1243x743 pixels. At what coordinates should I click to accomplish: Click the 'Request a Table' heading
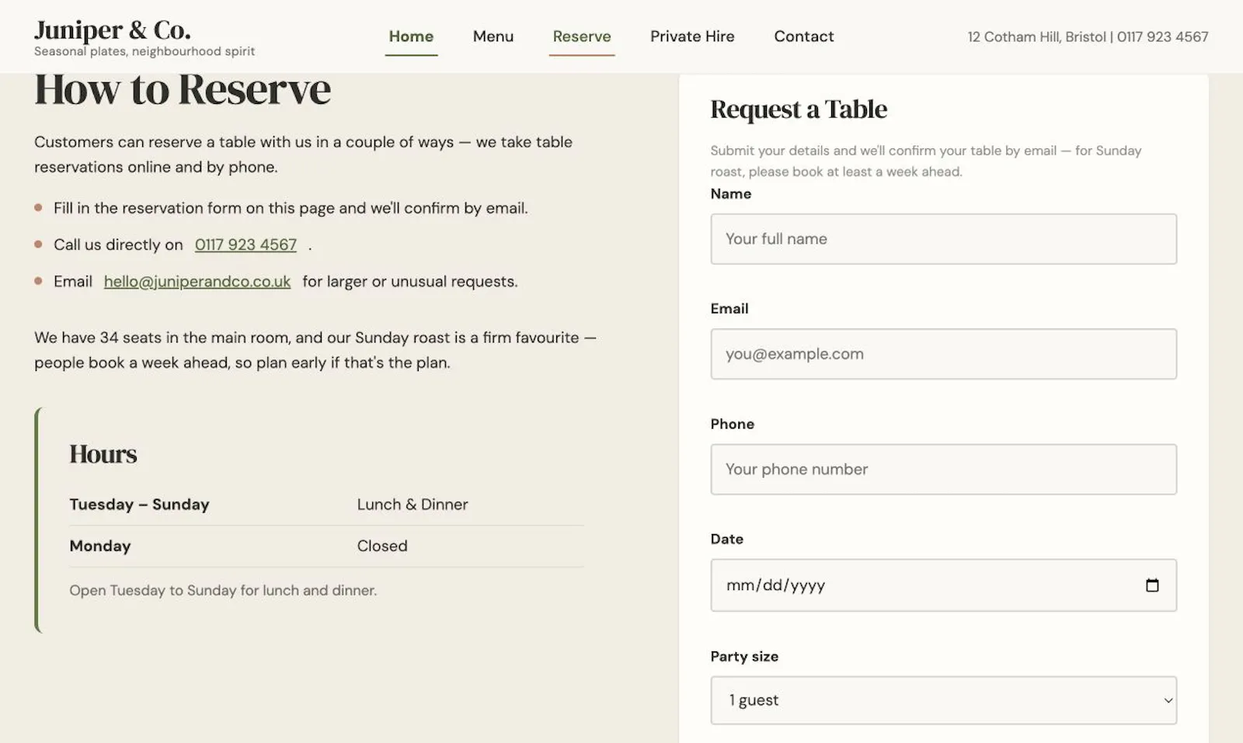(x=799, y=109)
